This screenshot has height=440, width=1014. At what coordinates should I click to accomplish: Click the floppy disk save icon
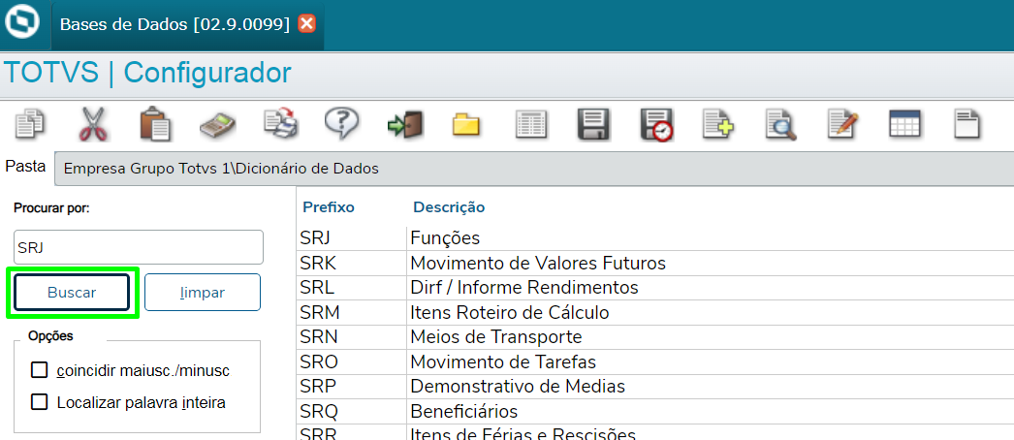pyautogui.click(x=592, y=125)
